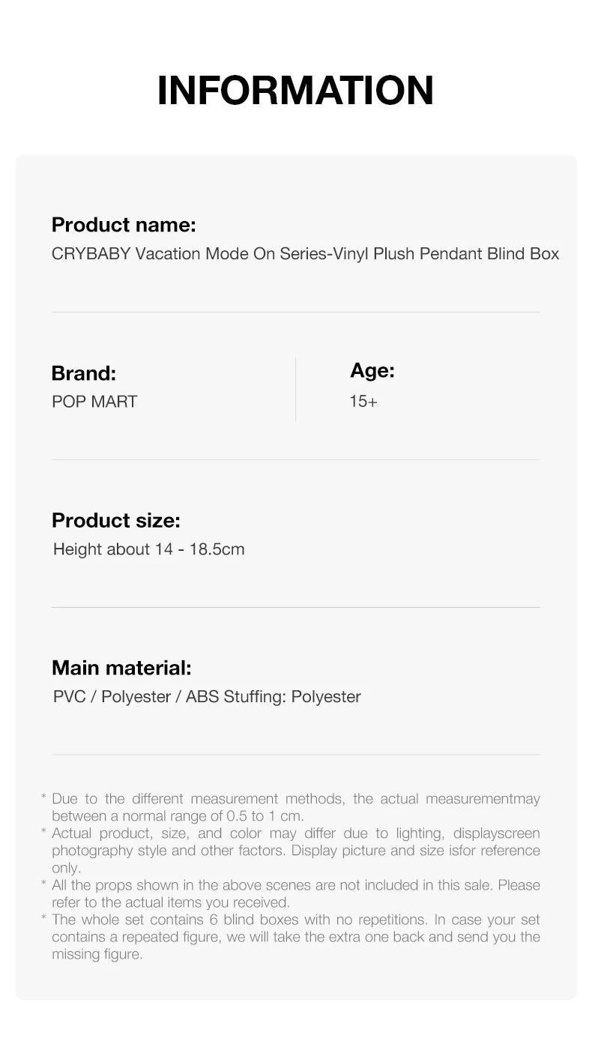Click the 15+ age value

click(x=363, y=402)
